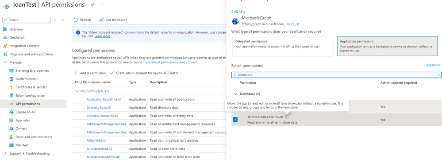The width and height of the screenshot is (442, 160).
Task: Open the Docs link for Microsoft Graph
Action: point(293,24)
